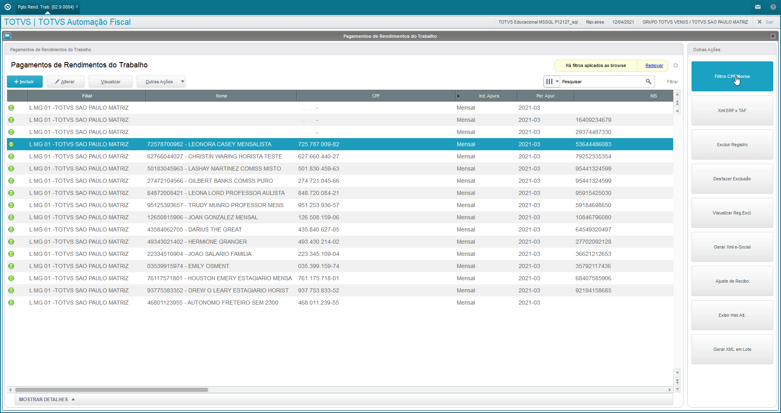Screen dimensions: 781x413
Task: Close the Pgto Rend. Trab. tab
Action: pos(77,6)
